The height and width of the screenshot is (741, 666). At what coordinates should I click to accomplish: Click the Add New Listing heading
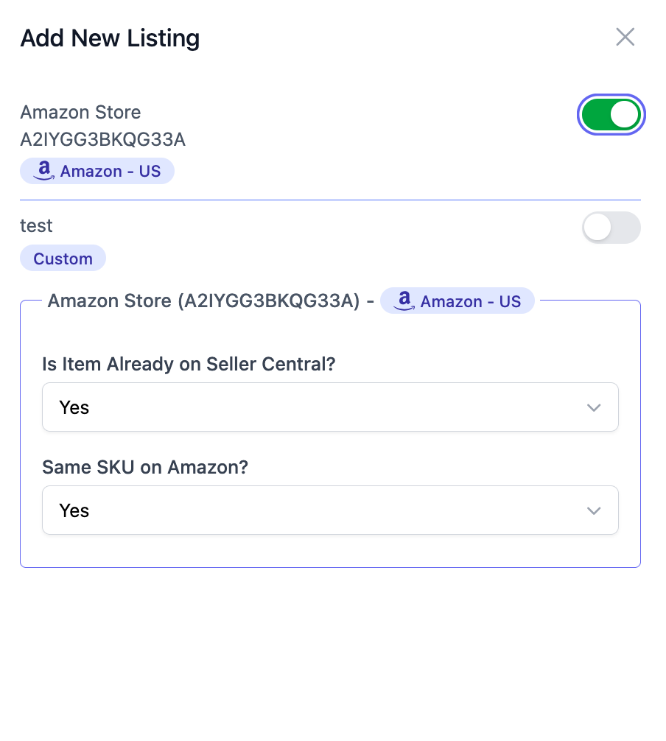(x=110, y=38)
